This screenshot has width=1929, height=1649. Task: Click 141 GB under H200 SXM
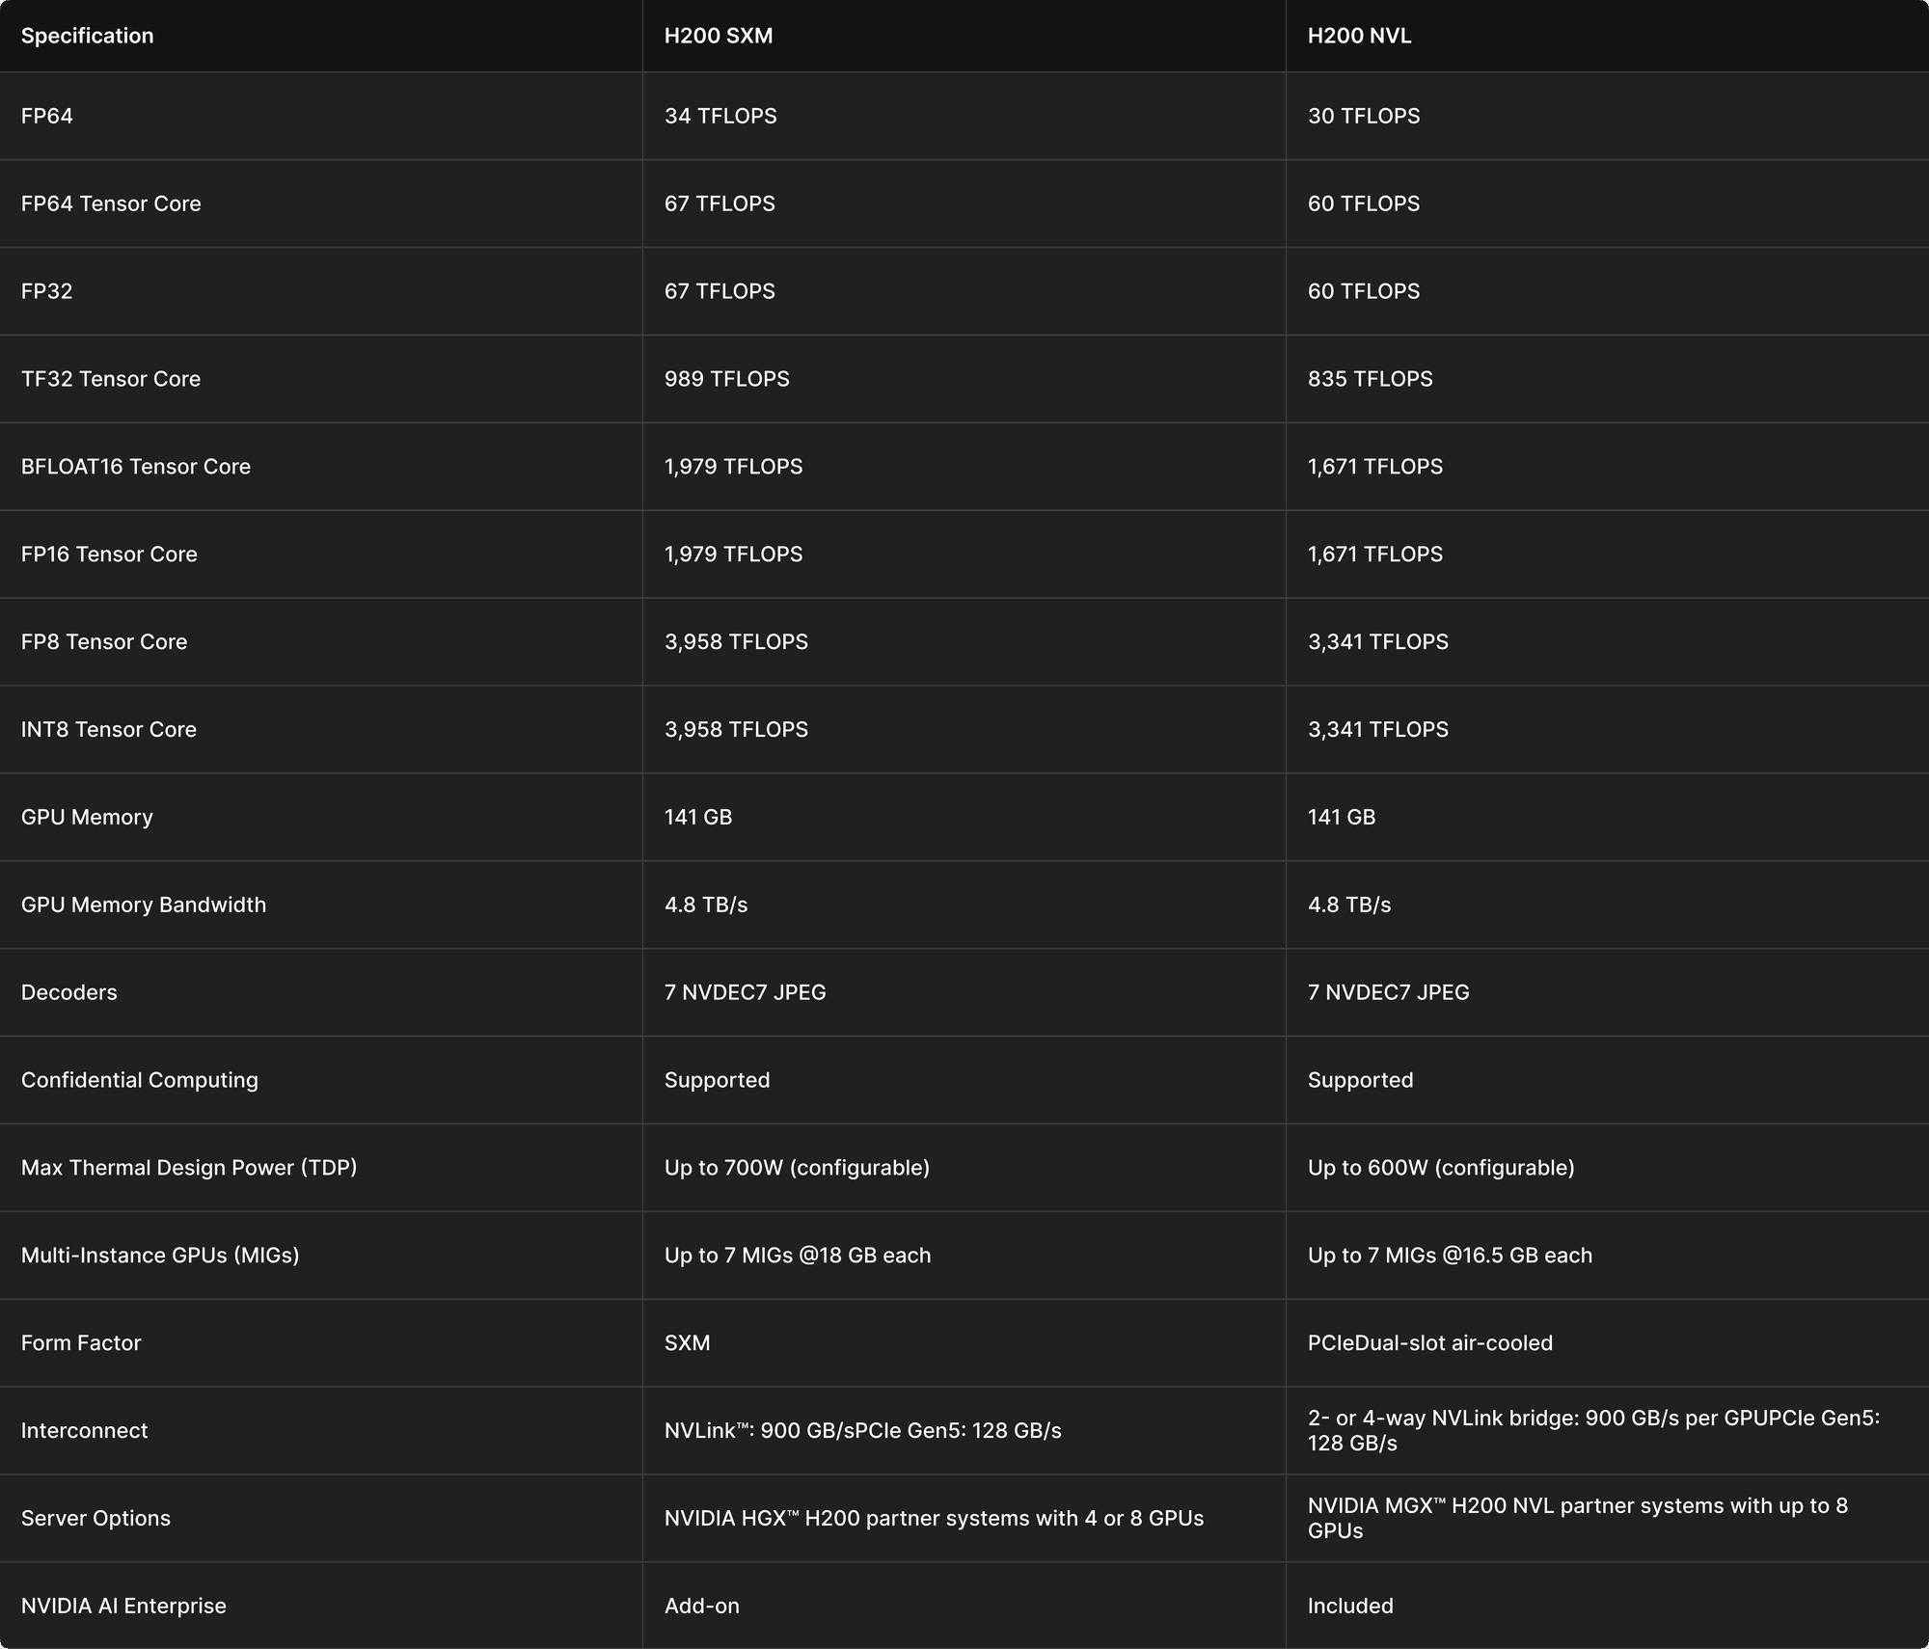698,818
